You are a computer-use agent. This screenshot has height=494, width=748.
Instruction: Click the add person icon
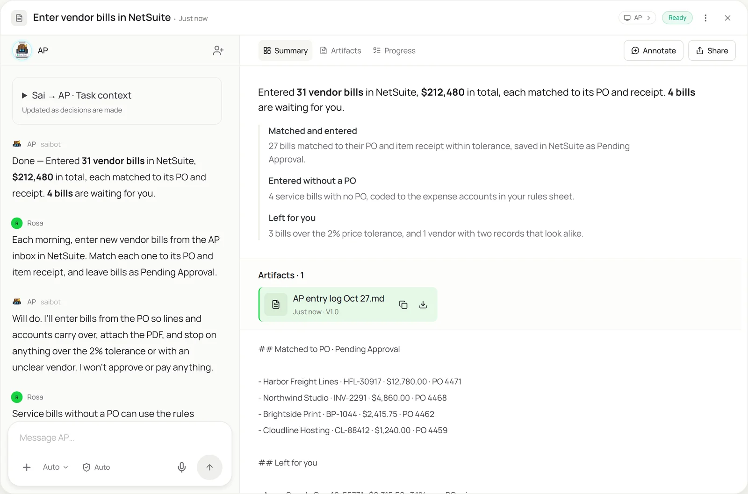218,50
